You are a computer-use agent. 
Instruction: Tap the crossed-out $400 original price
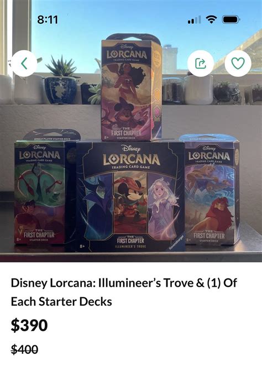coord(24,349)
